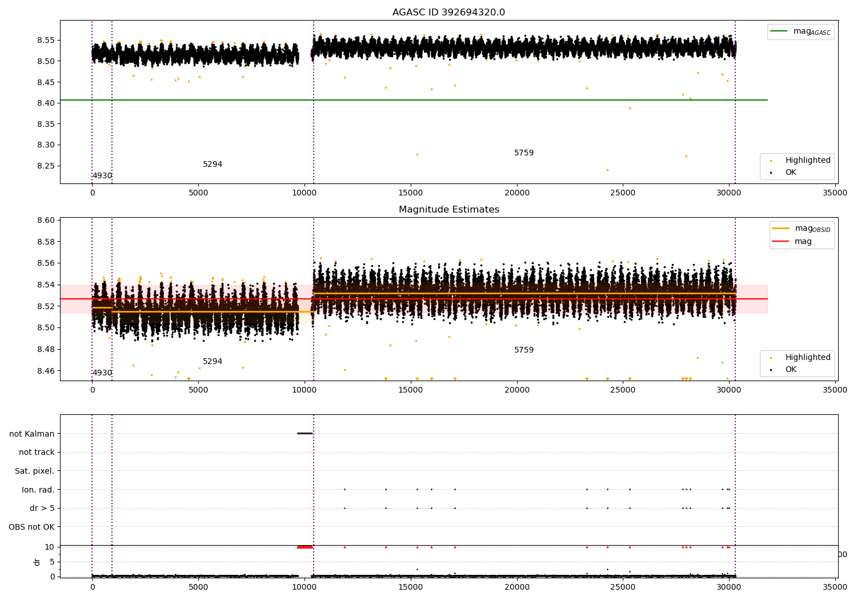857x600 pixels.
Task: Click the '5294' label in the top plot
Action: [x=213, y=165]
